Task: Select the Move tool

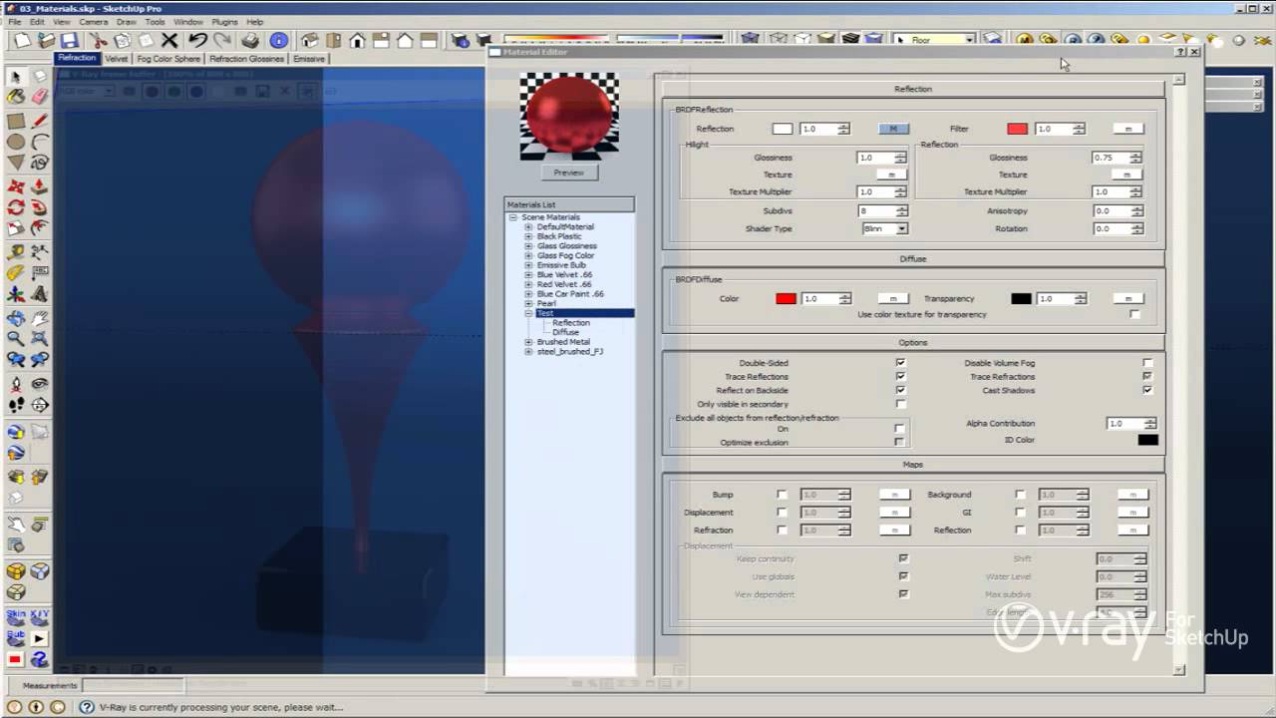Action: (x=16, y=186)
